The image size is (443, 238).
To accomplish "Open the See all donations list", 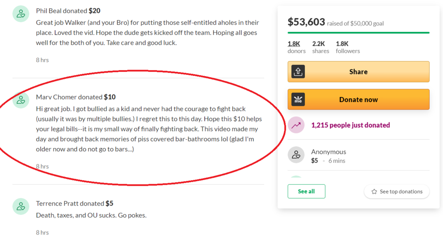I will point(306,191).
